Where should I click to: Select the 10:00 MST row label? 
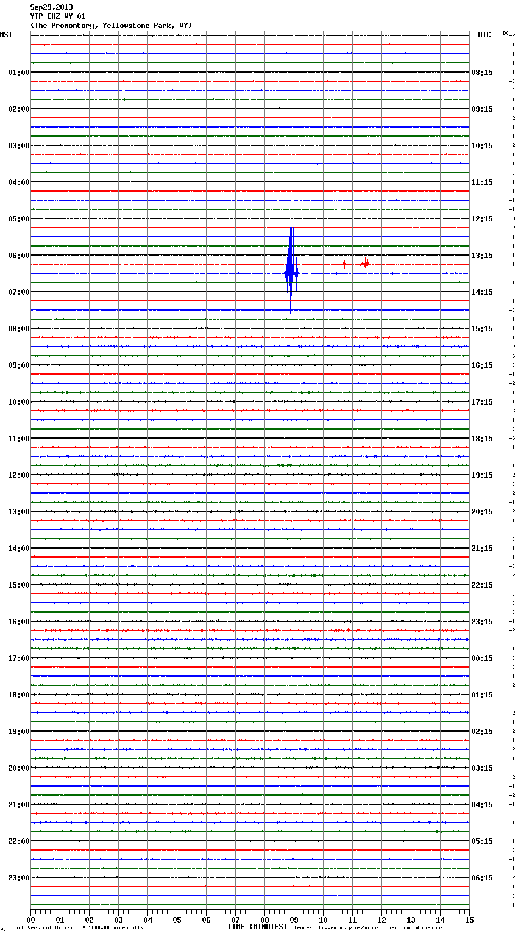coord(19,402)
